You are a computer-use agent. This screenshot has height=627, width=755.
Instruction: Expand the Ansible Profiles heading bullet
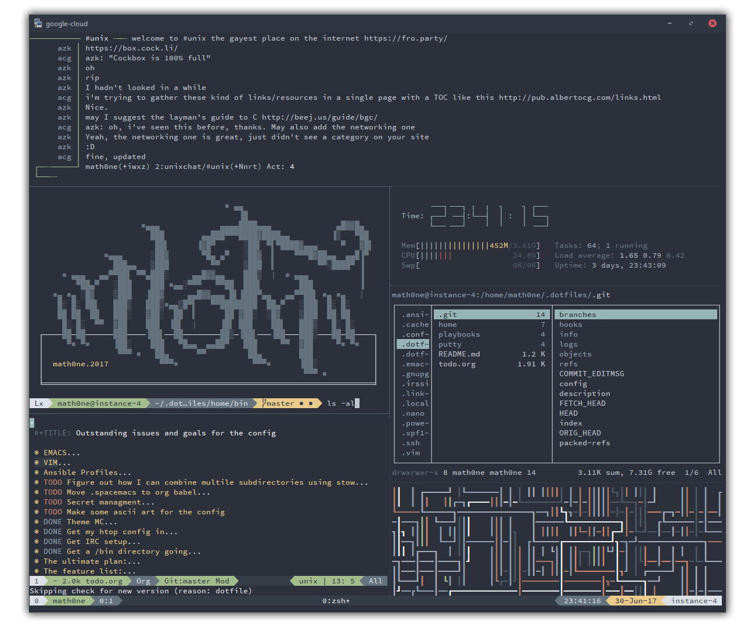coord(37,472)
